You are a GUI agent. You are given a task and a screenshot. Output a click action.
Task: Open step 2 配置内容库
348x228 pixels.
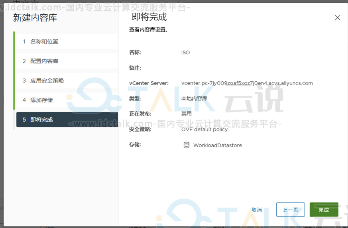tap(67, 61)
